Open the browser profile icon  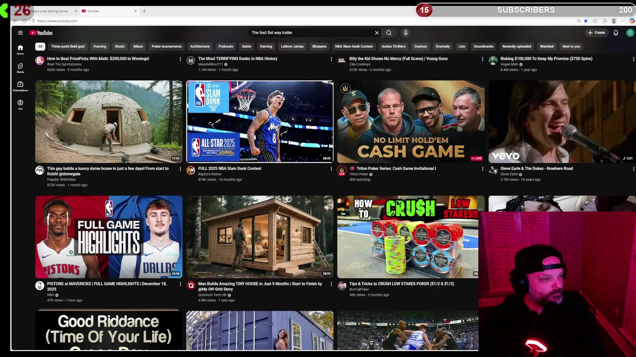tap(614, 21)
